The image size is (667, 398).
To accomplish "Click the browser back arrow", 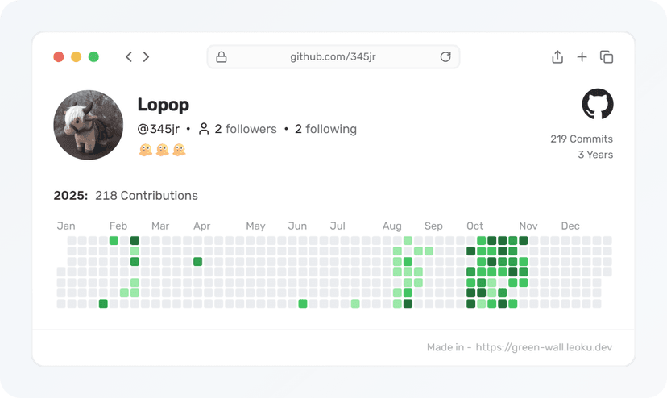I will pos(128,57).
